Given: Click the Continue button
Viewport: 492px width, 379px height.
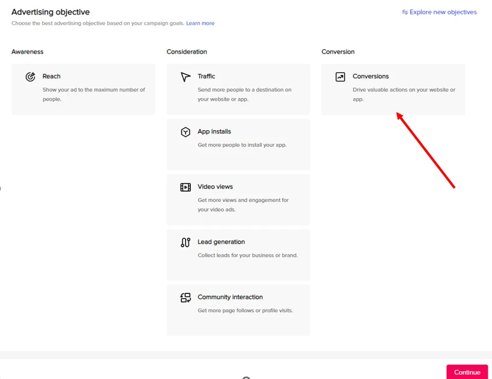Looking at the screenshot, I should coord(467,372).
